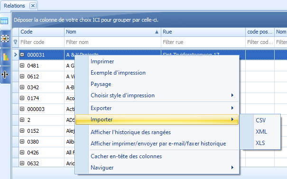Pick XLS in the Importer submenu
287x179 pixels.
(x=260, y=143)
